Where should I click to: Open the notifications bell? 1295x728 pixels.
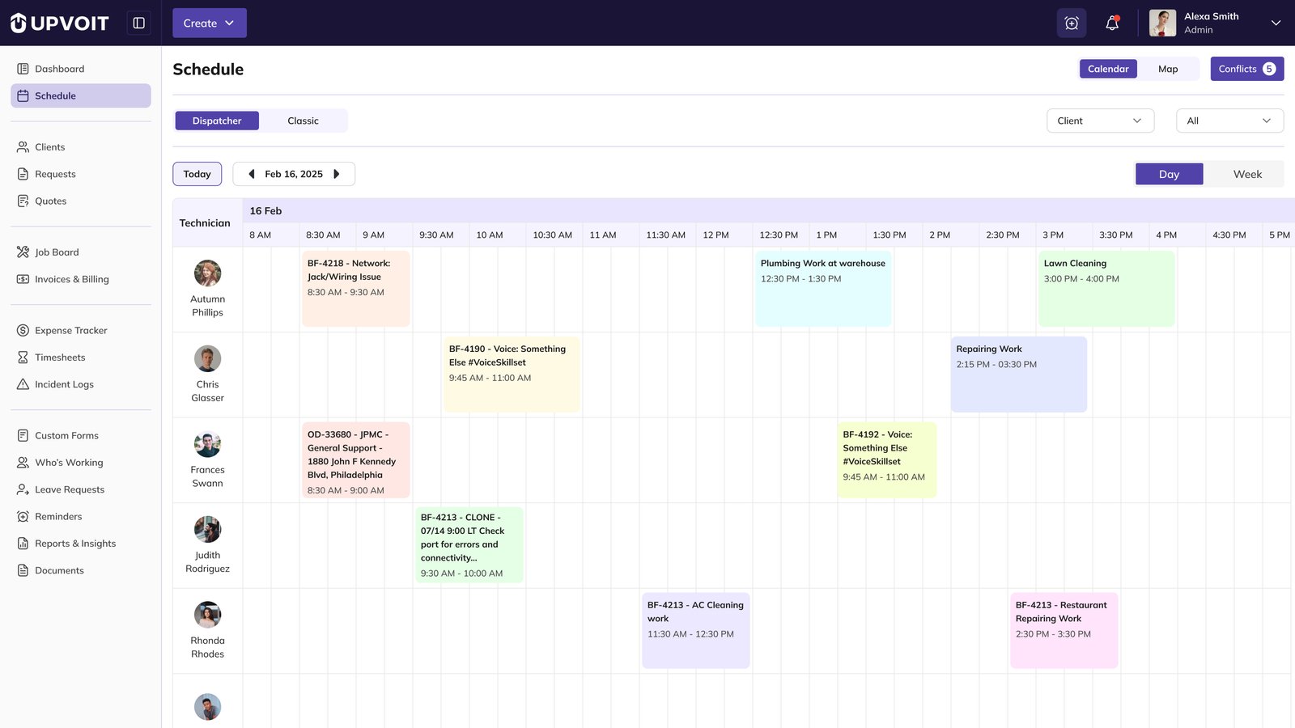pyautogui.click(x=1112, y=23)
